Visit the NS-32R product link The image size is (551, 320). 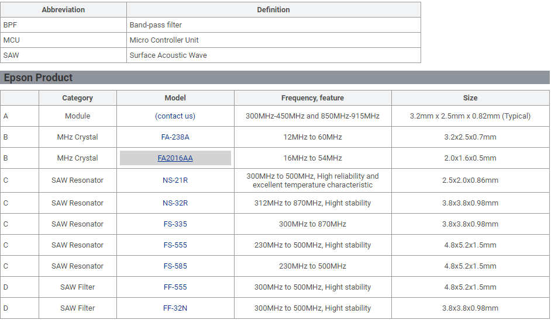[175, 203]
